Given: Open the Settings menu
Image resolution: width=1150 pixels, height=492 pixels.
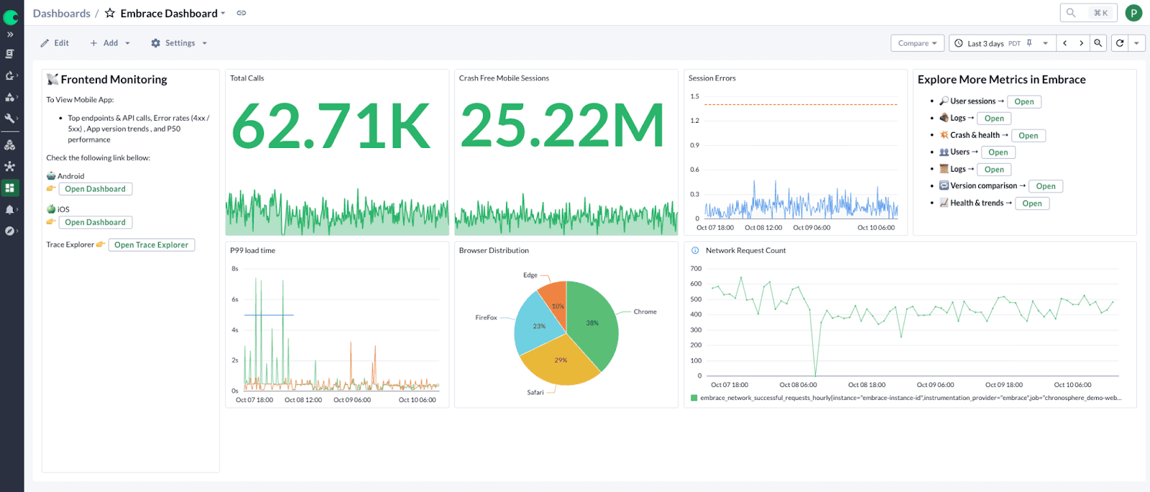Looking at the screenshot, I should pos(180,43).
